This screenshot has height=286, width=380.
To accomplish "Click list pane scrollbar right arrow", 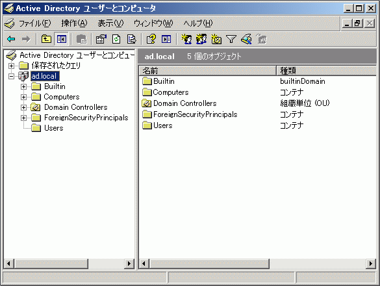I will click(x=371, y=264).
